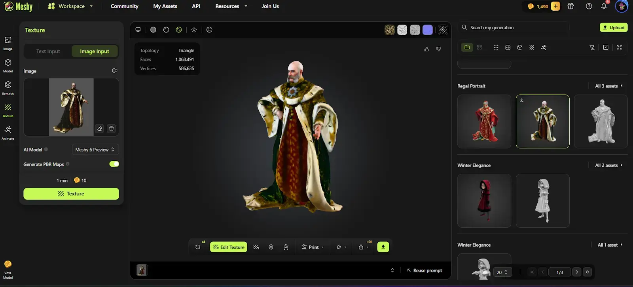Open the Remesh tool in left sidebar
This screenshot has height=287, width=633.
[x=8, y=88]
